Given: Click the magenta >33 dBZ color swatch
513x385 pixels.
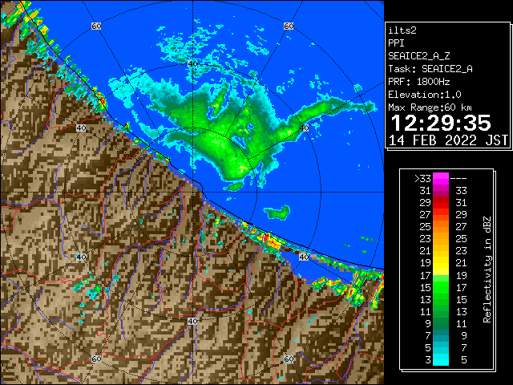Looking at the screenshot, I should (x=441, y=179).
